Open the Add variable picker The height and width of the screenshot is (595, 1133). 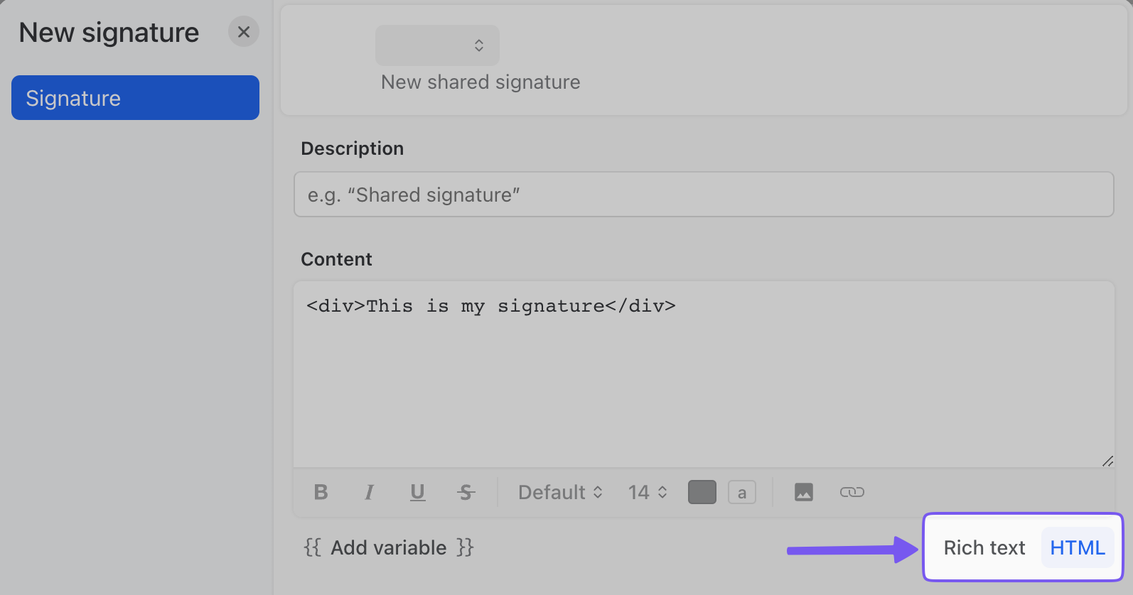[x=388, y=547]
